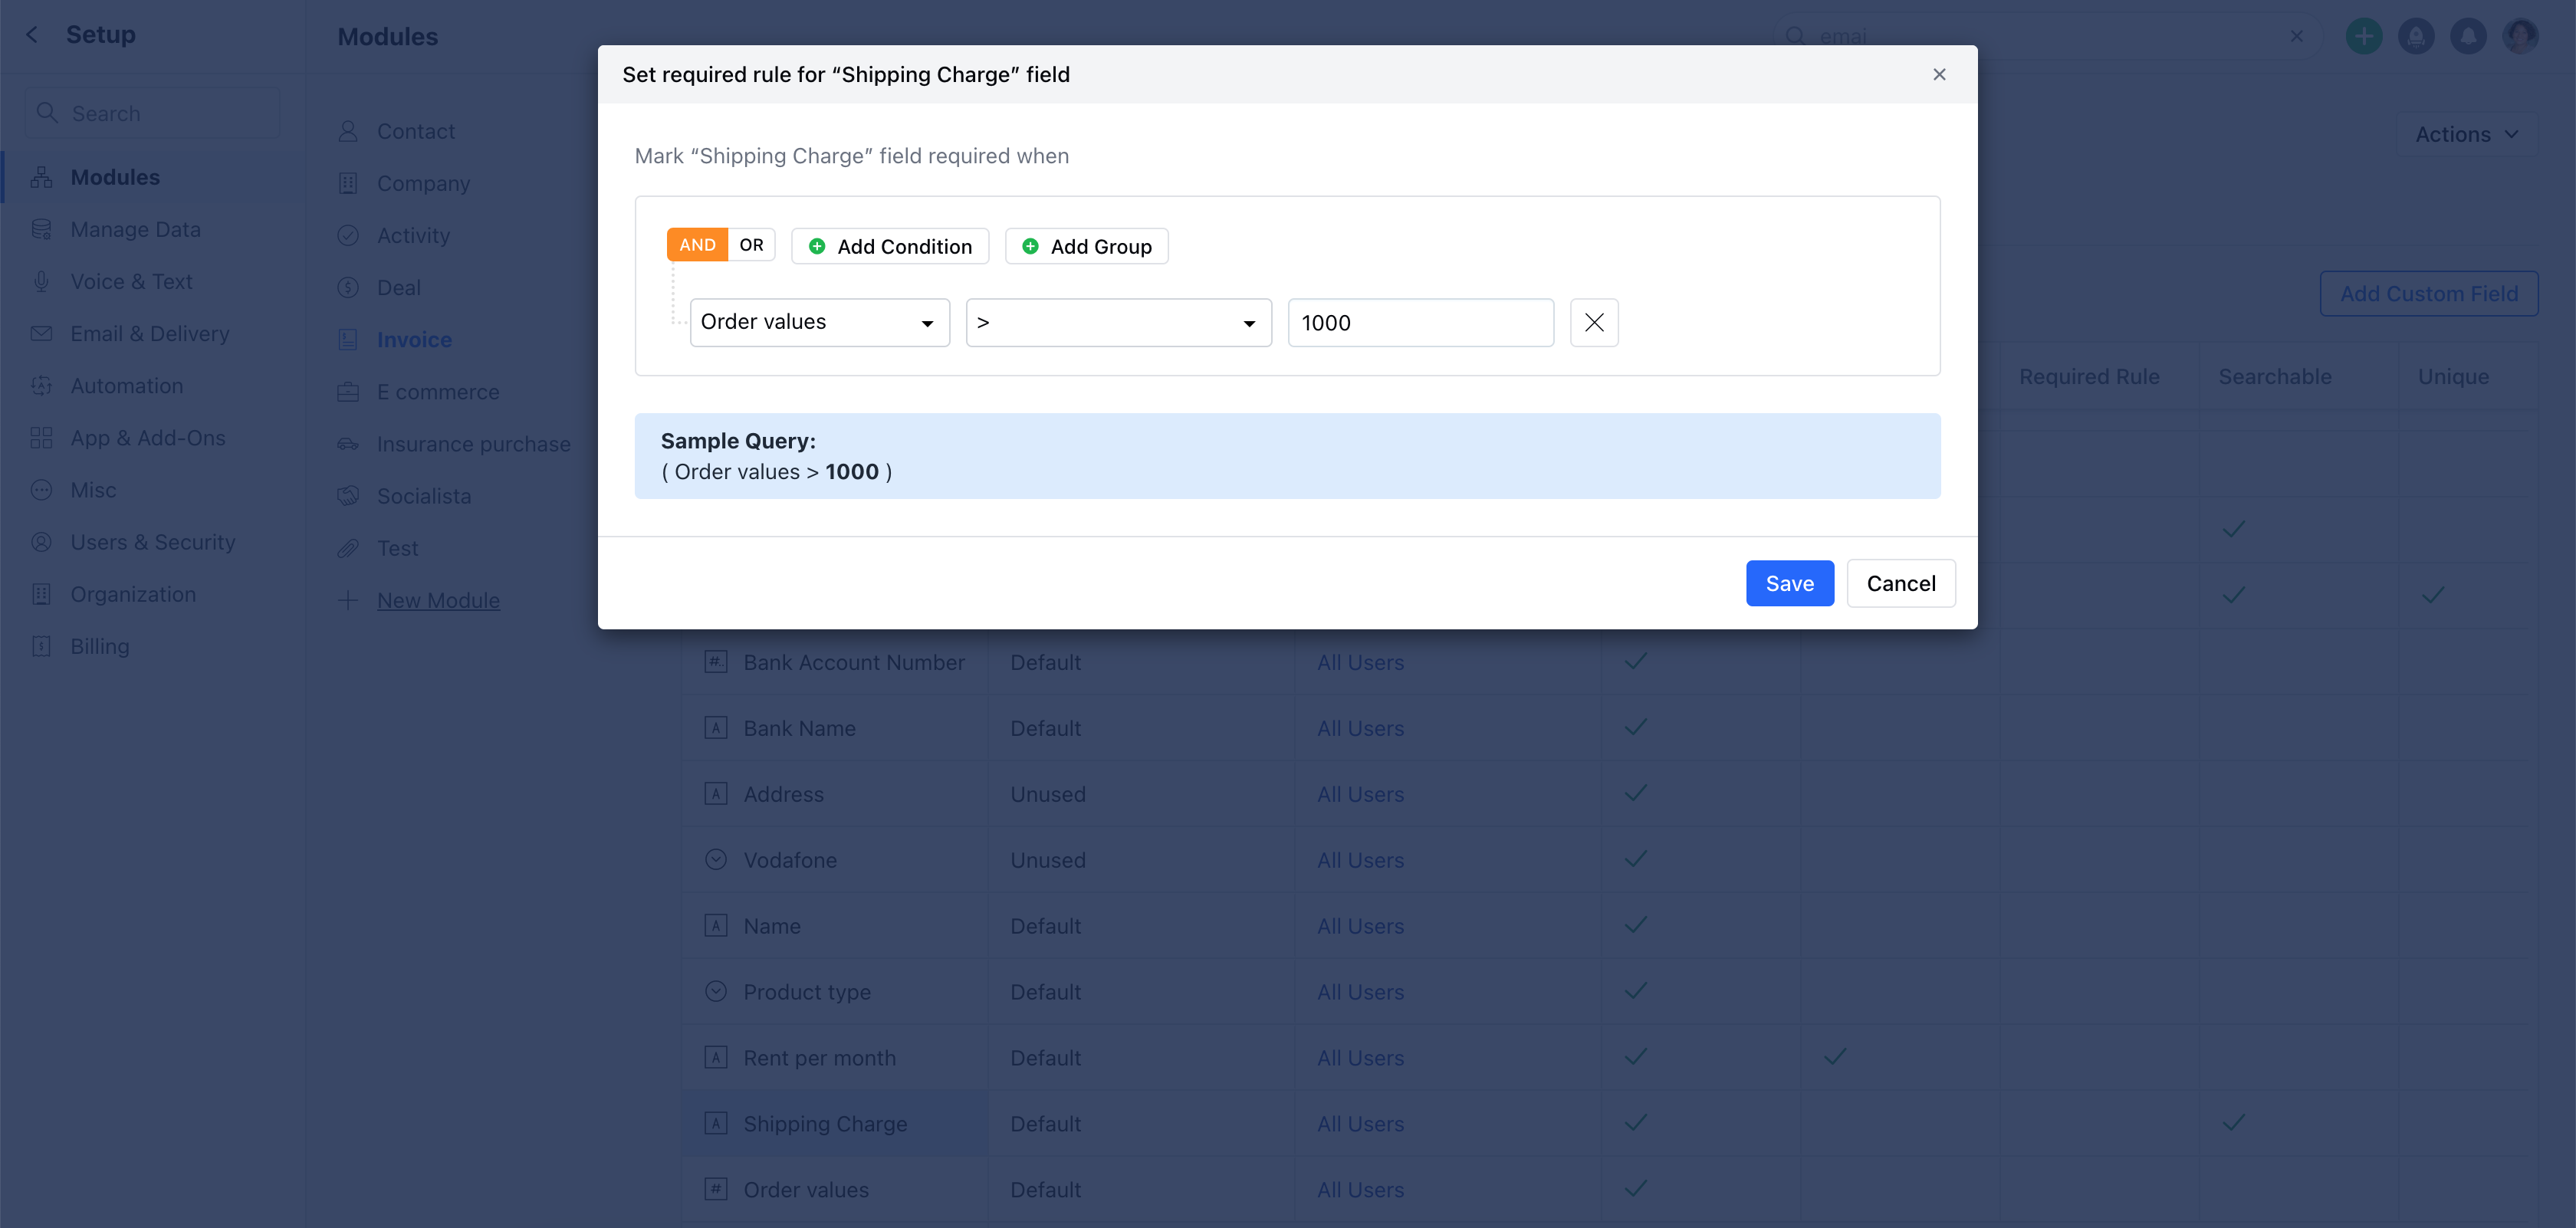This screenshot has height=1228, width=2576.
Task: Save the required rule
Action: tap(1789, 583)
